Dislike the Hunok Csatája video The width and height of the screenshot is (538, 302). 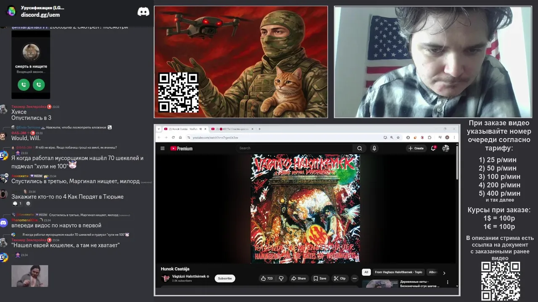click(x=281, y=279)
